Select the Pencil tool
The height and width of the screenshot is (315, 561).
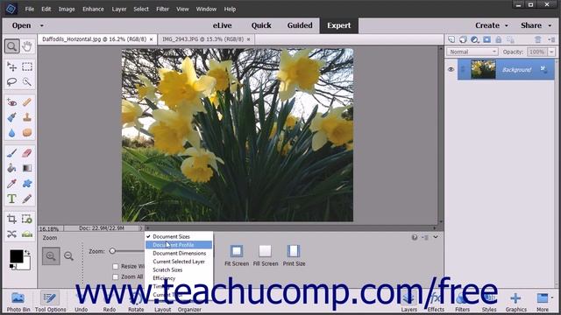click(27, 199)
